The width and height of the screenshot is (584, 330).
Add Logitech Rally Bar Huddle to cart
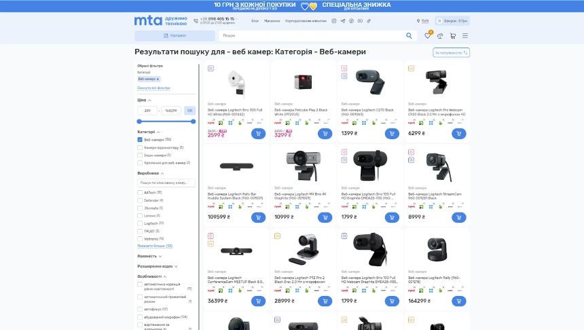(258, 217)
